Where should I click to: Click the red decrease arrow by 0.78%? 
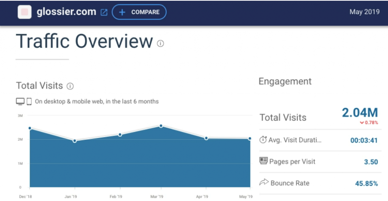pyautogui.click(x=362, y=123)
